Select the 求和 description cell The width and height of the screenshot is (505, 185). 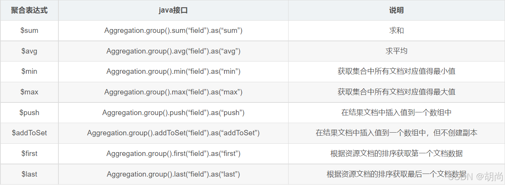[396, 31]
